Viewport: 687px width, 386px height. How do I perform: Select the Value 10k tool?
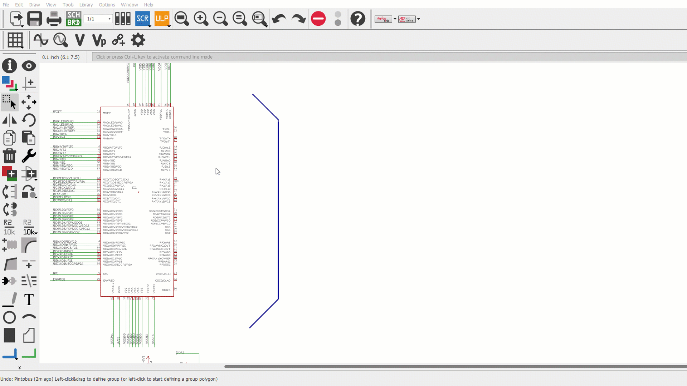click(x=29, y=227)
